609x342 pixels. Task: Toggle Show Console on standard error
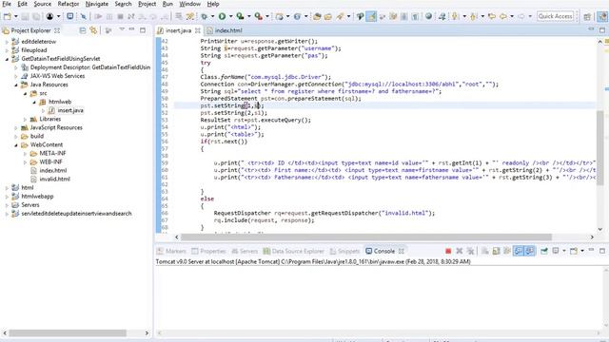pyautogui.click(x=530, y=251)
